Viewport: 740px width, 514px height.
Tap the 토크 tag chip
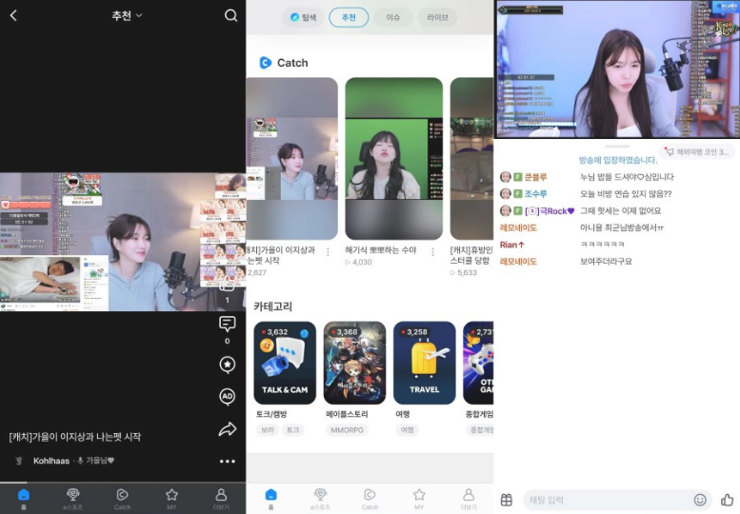[293, 429]
